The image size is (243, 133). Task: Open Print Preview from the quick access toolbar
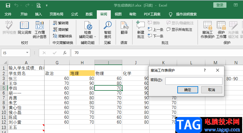point(39,5)
